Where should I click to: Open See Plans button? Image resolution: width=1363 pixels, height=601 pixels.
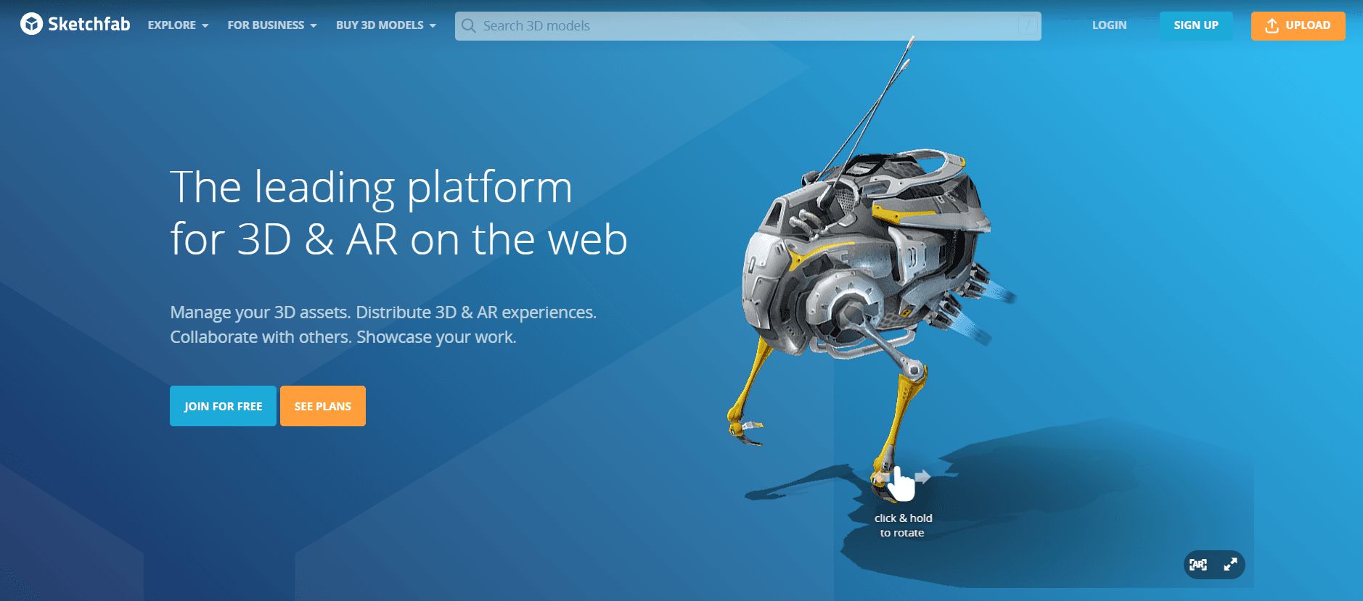(323, 406)
